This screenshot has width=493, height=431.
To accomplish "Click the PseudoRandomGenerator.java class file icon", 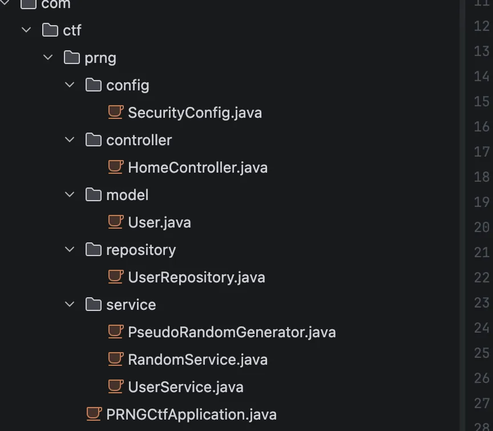I will click(x=116, y=332).
